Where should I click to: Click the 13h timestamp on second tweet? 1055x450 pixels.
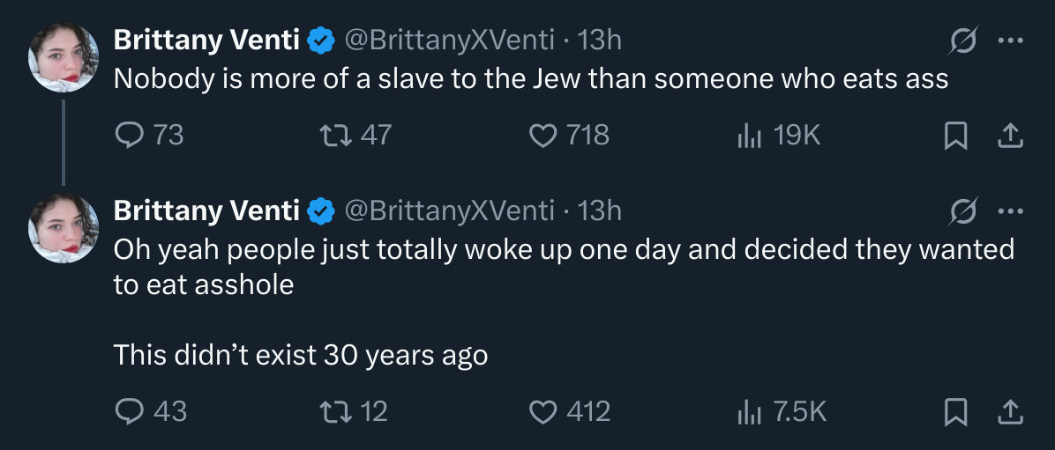pyautogui.click(x=600, y=210)
